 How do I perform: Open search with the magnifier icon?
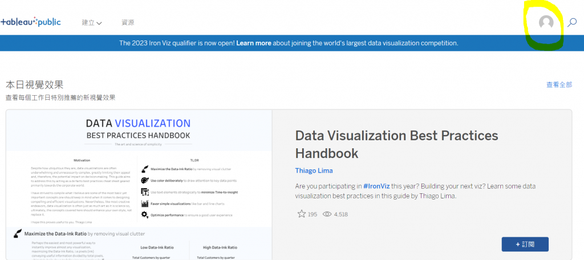(x=571, y=23)
